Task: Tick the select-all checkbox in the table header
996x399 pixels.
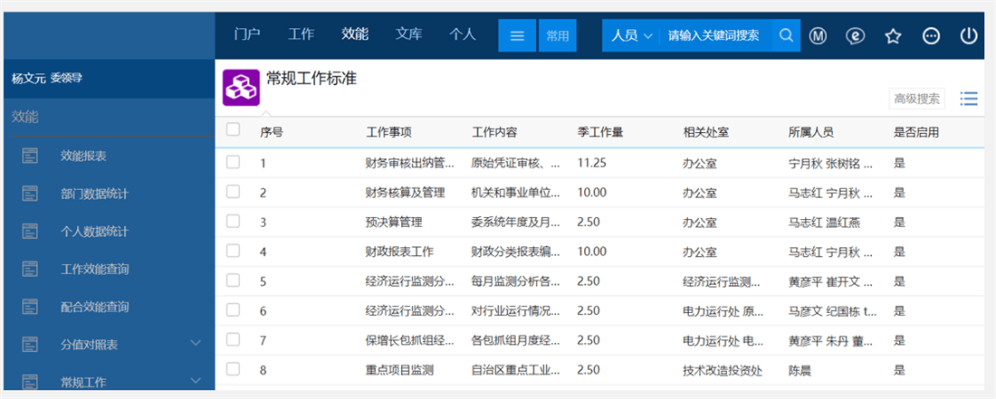Action: pos(234,130)
